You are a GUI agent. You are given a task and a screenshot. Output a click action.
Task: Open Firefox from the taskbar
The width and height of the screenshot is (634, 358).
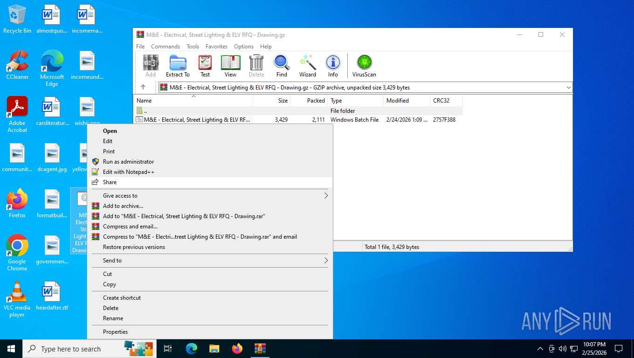tap(237, 349)
